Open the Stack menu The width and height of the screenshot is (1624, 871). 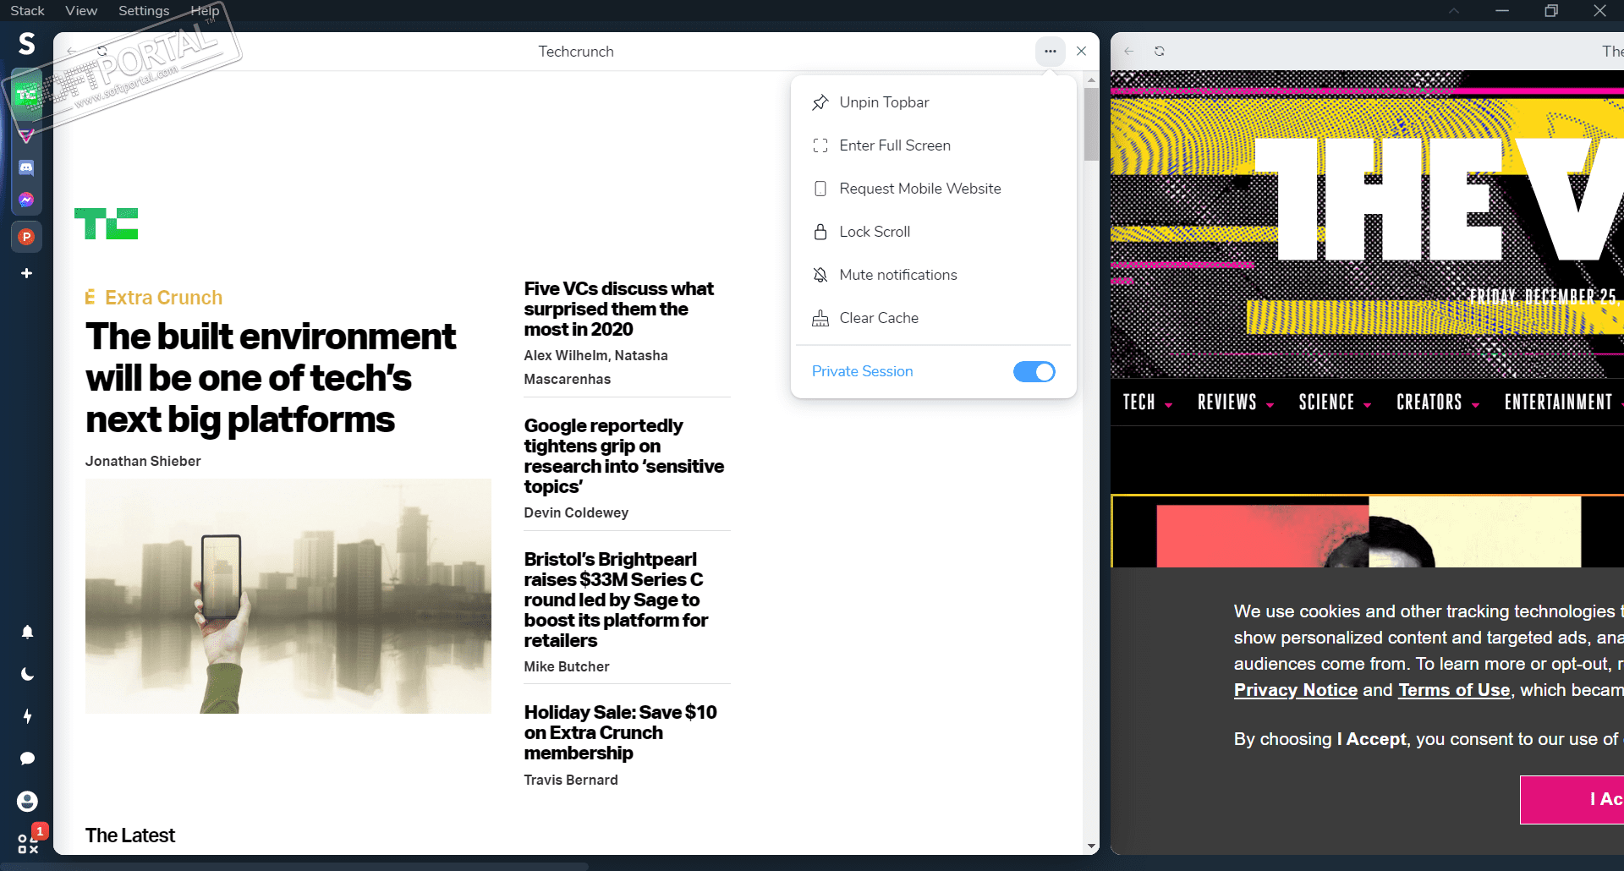click(x=27, y=11)
